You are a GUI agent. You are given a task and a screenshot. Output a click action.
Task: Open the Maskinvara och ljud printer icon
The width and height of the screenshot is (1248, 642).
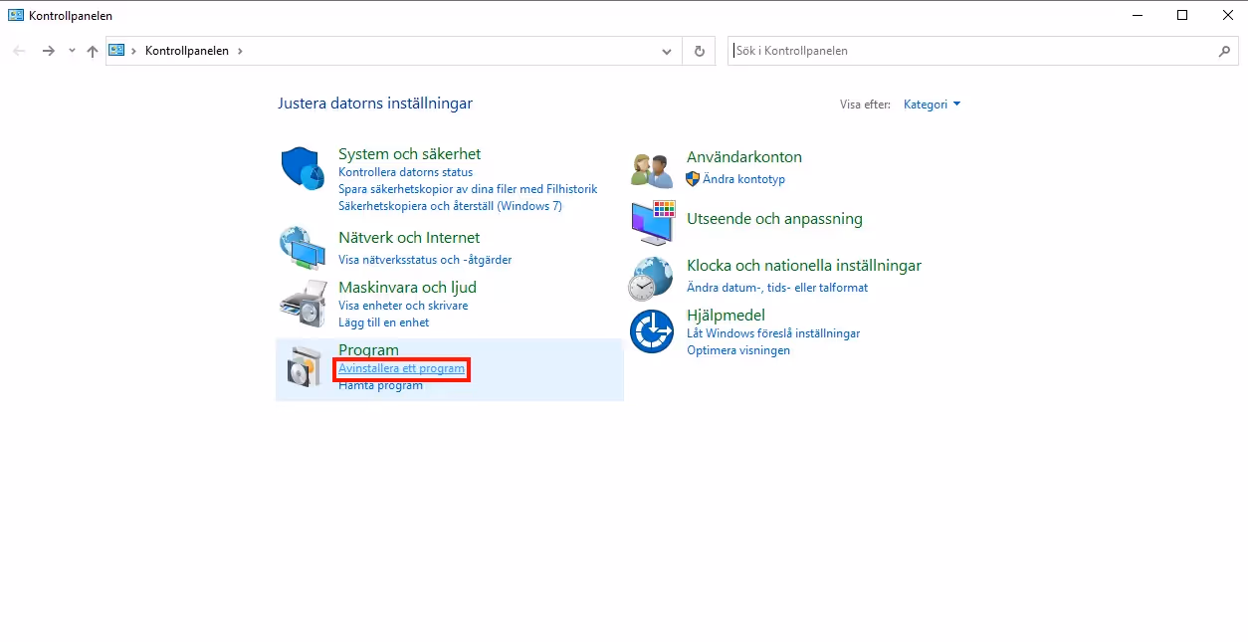[x=303, y=305]
